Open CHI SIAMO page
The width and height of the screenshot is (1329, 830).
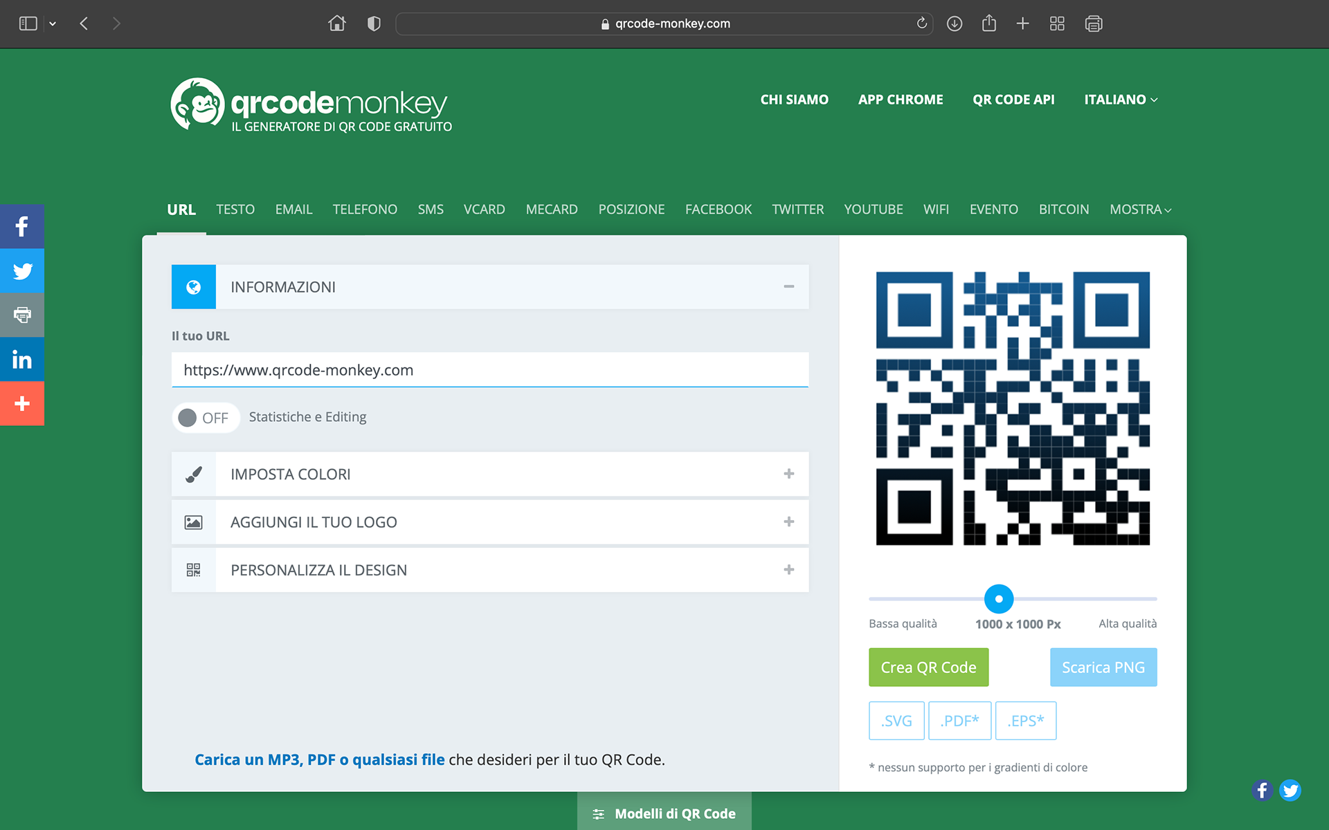point(795,100)
